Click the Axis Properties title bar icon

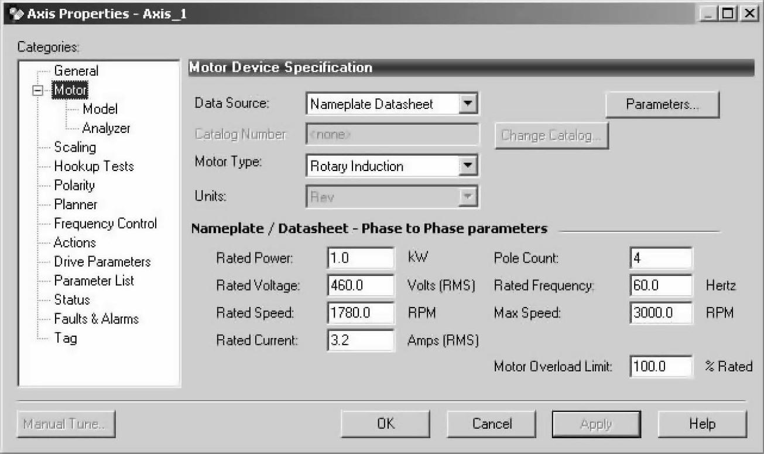coord(16,13)
